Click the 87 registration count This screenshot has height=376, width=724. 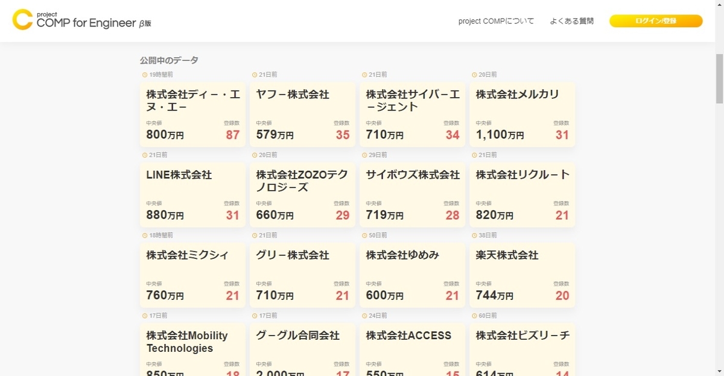(x=233, y=135)
